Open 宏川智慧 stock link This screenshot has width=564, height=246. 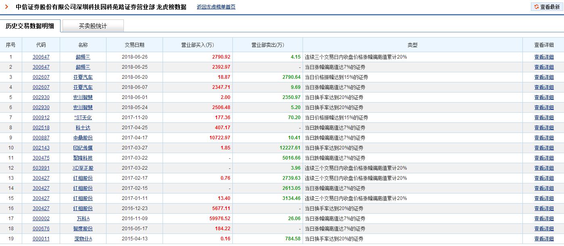coord(83,97)
